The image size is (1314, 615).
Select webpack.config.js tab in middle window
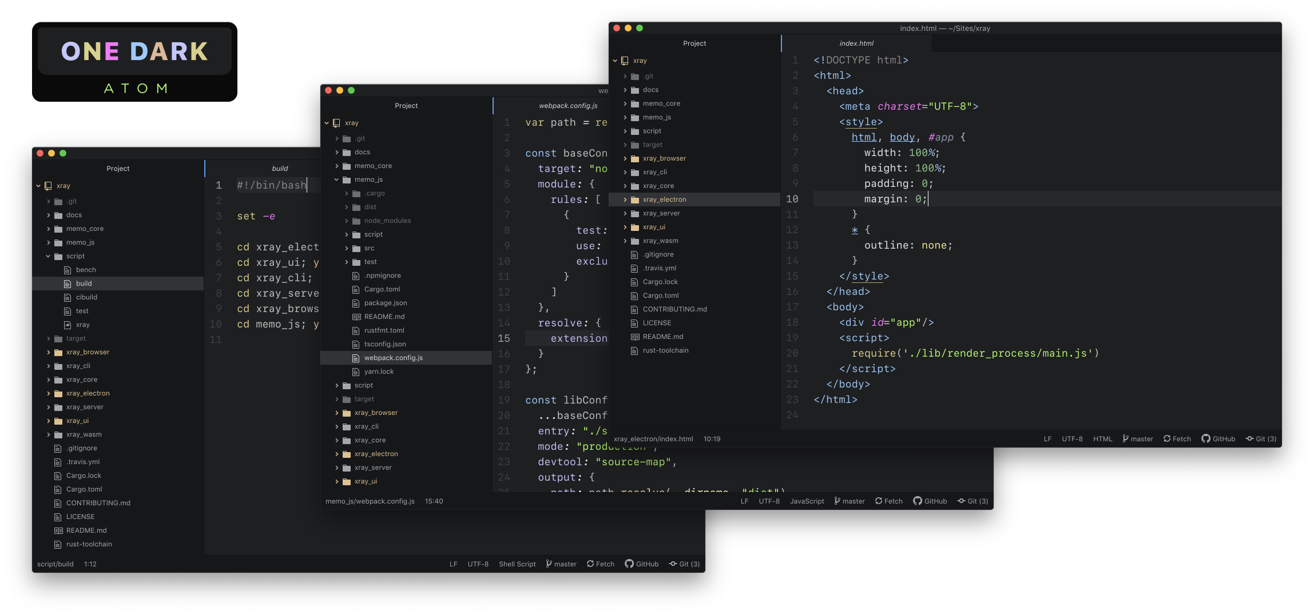click(x=568, y=106)
